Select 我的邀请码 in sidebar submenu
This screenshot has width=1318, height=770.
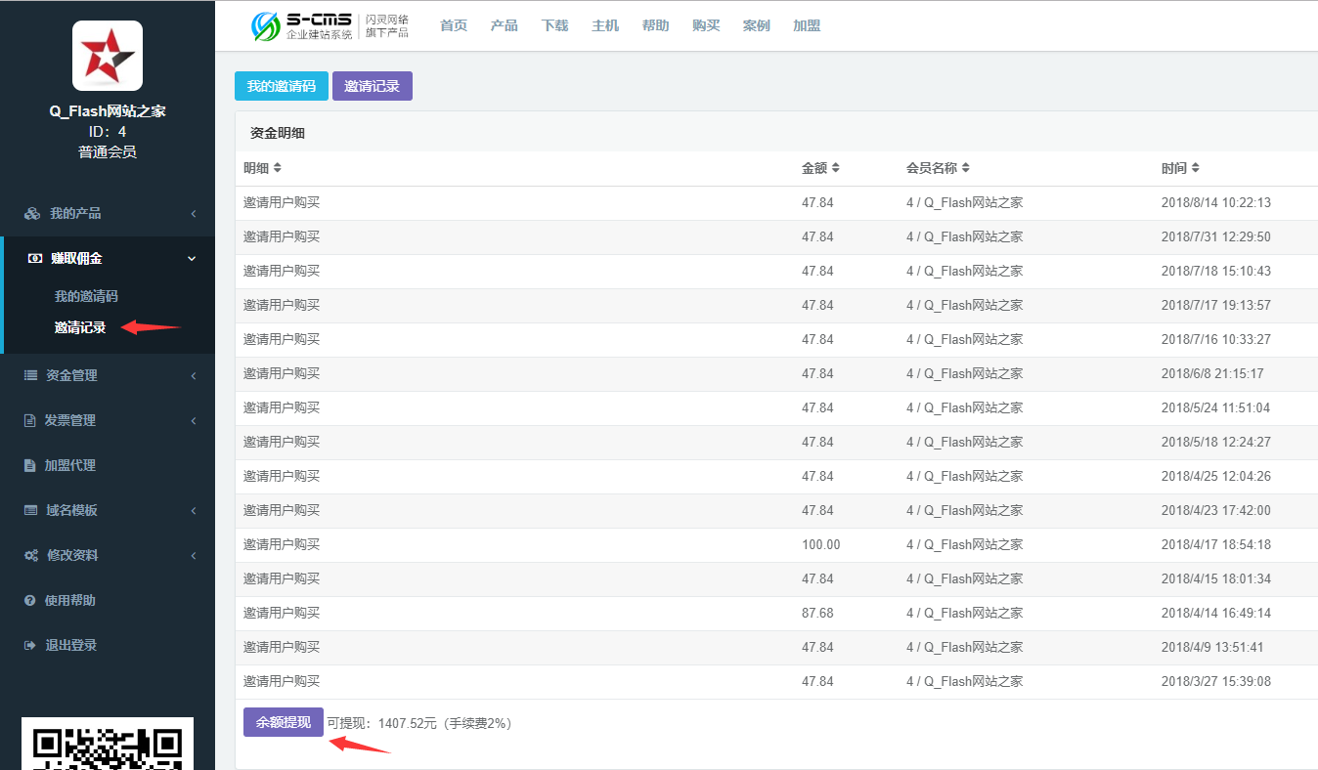(x=86, y=297)
